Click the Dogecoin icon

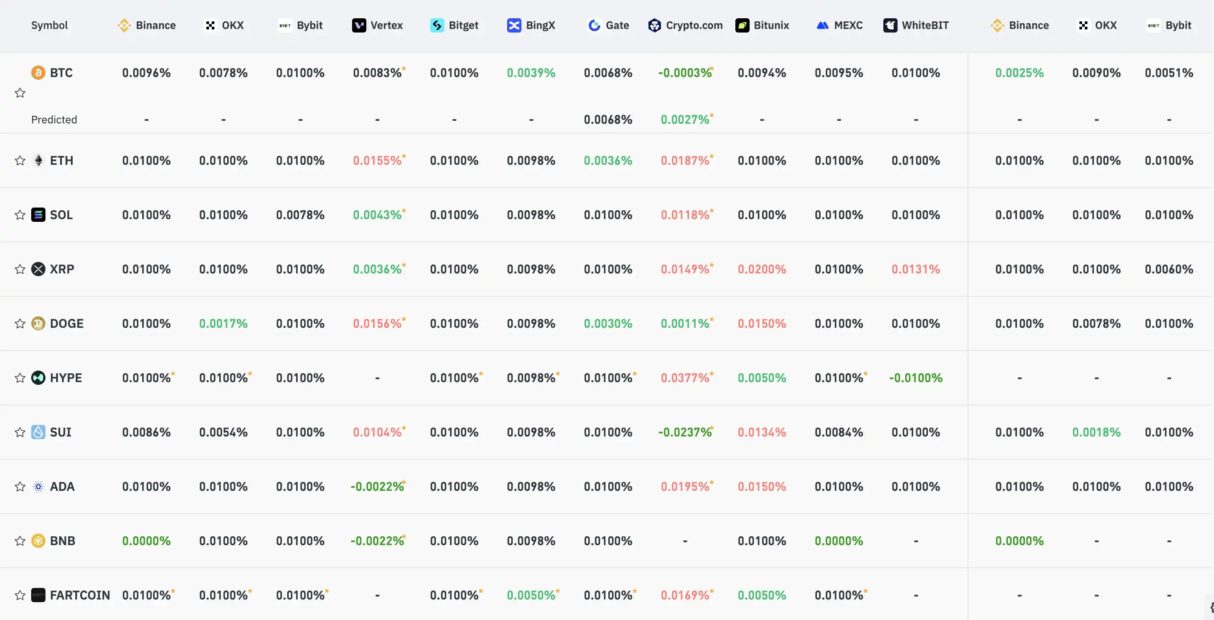[38, 324]
